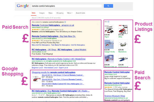Open the 'Remote Control Helicopters - Big Sale Now On' ad
Screen dimensions: 154x102
pos(54,36)
